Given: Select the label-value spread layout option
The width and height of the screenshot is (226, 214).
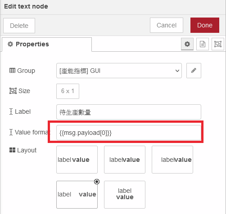Looking at the screenshot, I should (77, 195).
